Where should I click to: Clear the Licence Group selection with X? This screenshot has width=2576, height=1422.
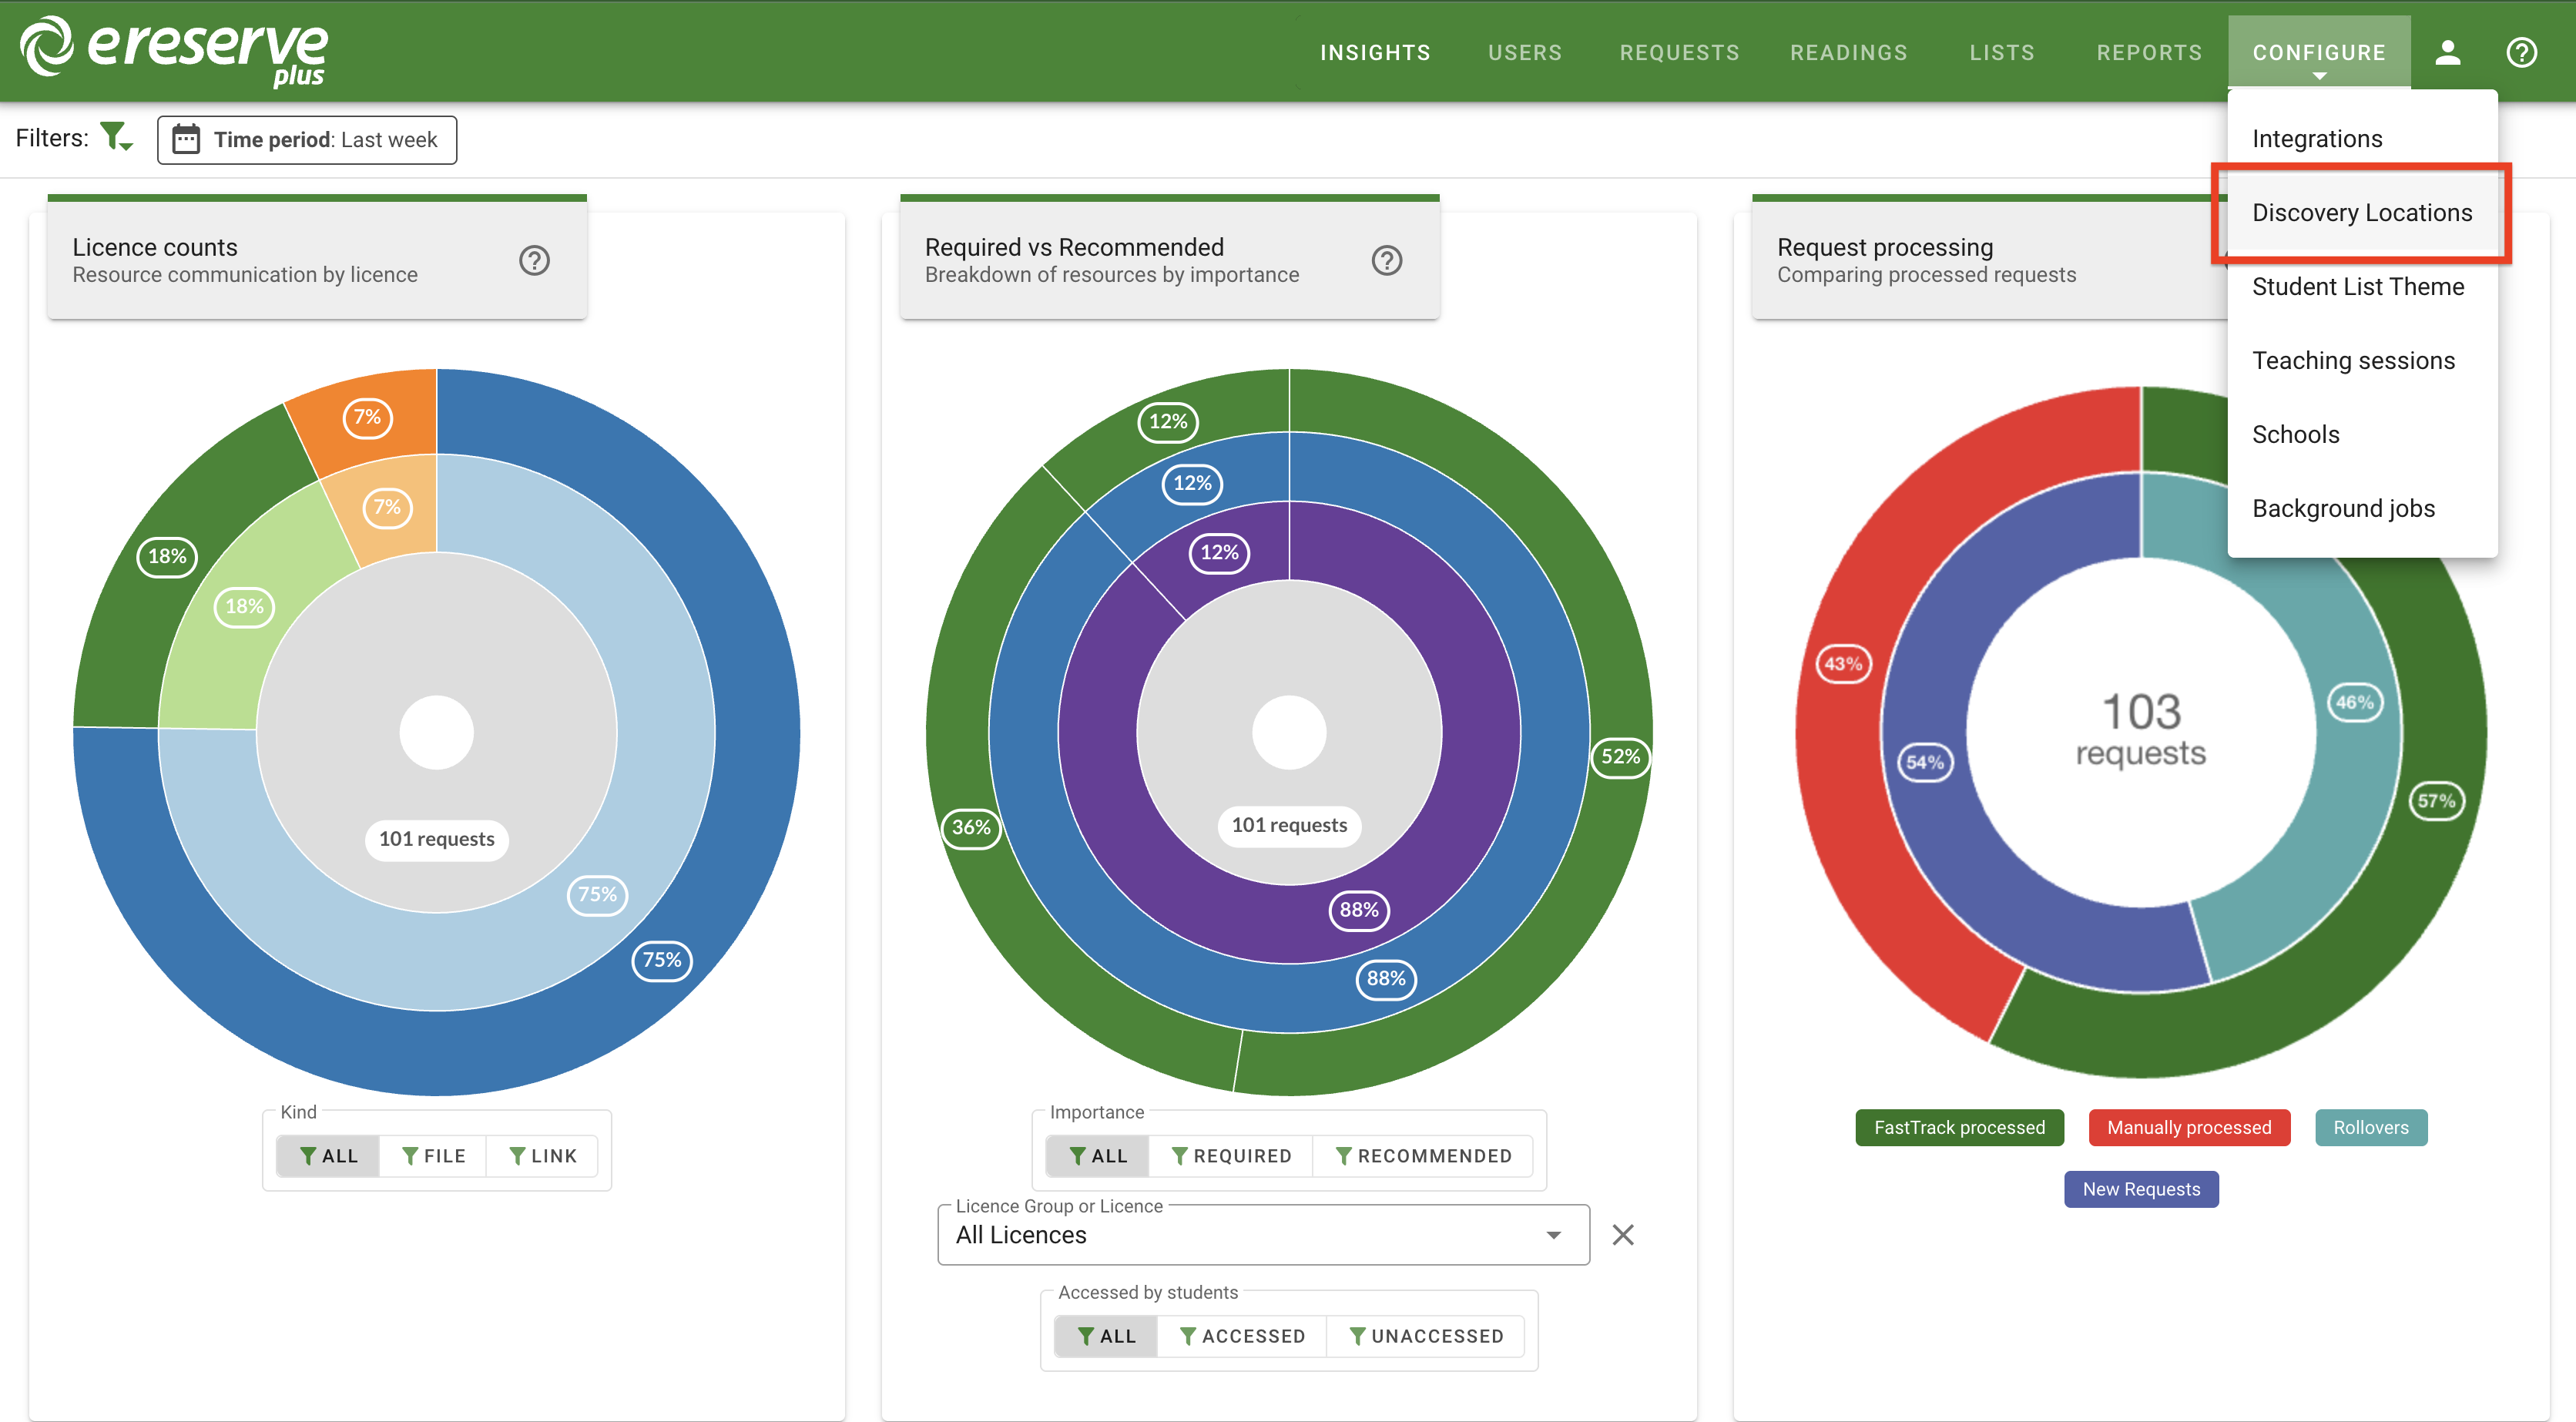click(1622, 1235)
